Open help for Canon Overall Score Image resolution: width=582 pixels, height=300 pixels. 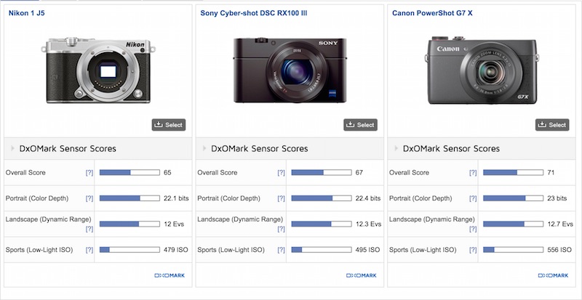pos(473,173)
